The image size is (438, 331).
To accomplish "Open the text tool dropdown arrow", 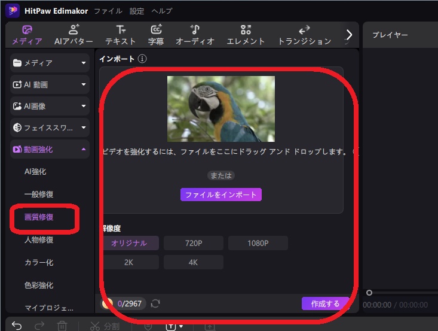I will [x=181, y=326].
